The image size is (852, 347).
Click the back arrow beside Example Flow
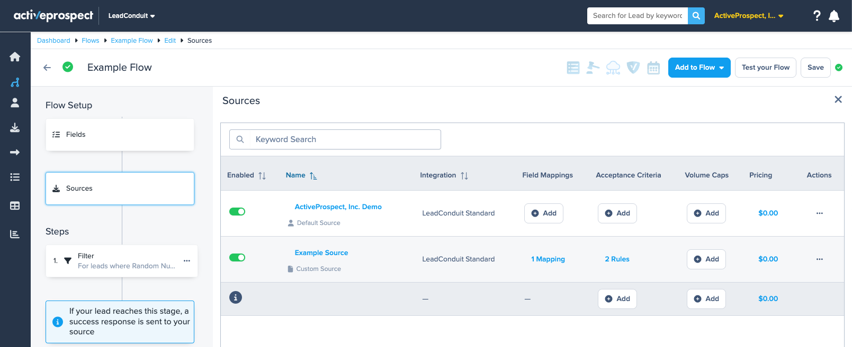tap(47, 68)
